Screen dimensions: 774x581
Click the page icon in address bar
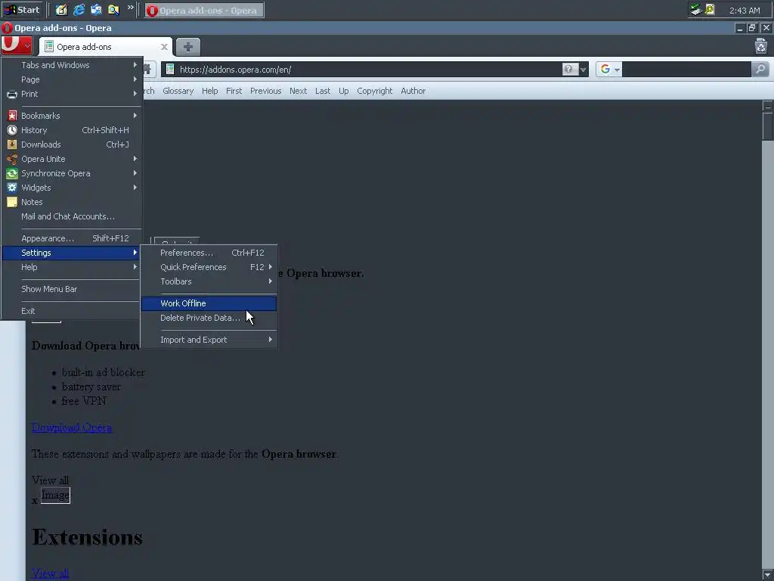tap(170, 69)
